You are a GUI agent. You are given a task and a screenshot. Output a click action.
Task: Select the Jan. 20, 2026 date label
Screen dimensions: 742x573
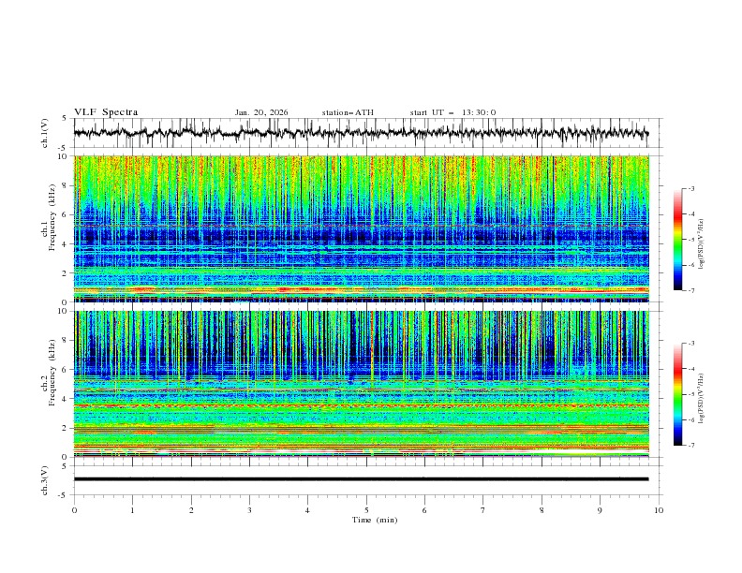261,112
